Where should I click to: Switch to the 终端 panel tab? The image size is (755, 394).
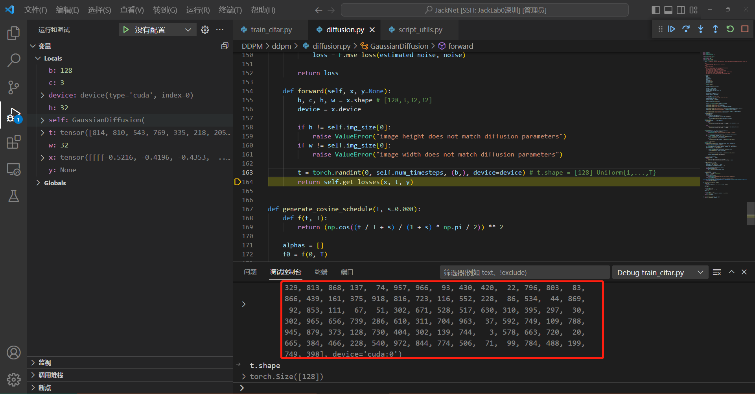321,272
